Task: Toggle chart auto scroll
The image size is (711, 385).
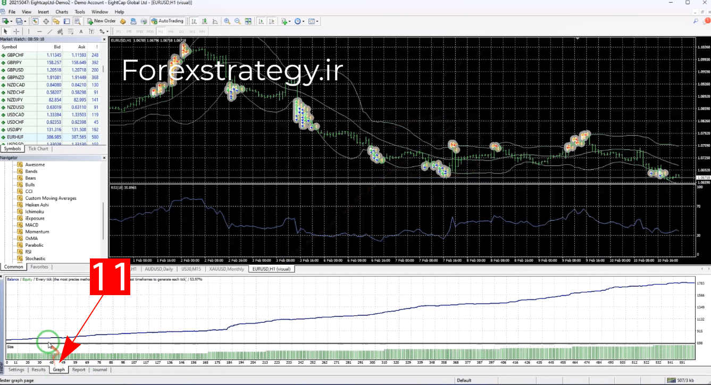Action: click(261, 21)
